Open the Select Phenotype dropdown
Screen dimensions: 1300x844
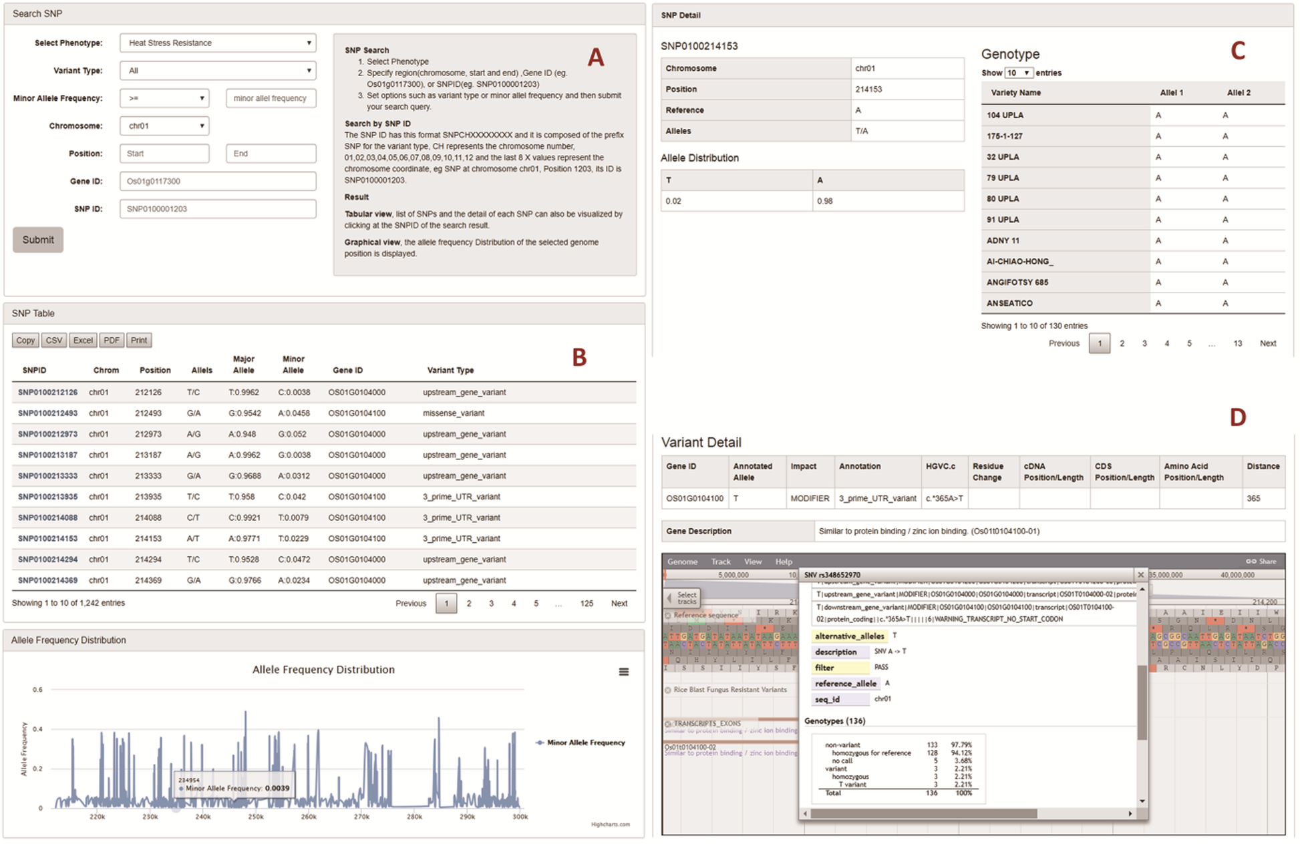coord(218,43)
